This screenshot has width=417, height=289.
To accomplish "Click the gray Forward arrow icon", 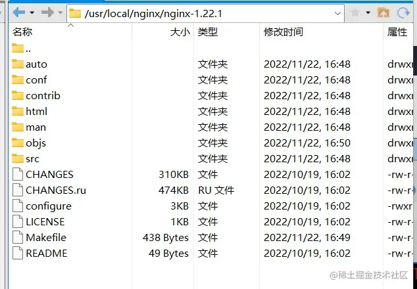I will point(47,12).
